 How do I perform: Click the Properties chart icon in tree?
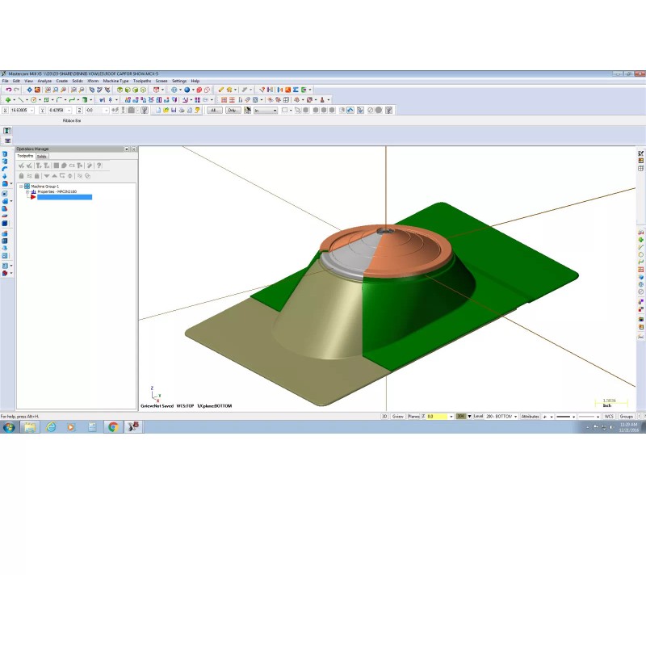point(34,192)
